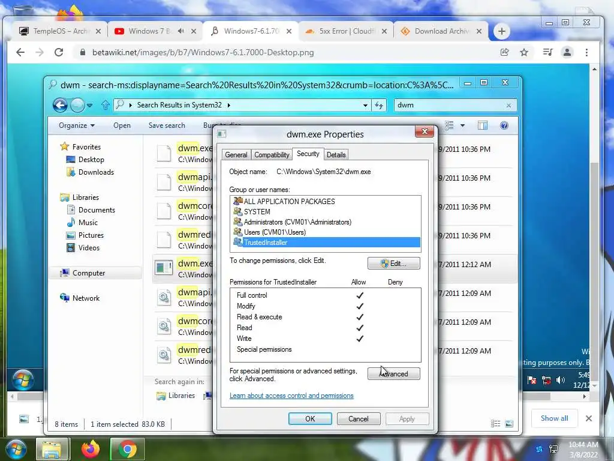Click the Chrome address bar URL

[x=203, y=52]
